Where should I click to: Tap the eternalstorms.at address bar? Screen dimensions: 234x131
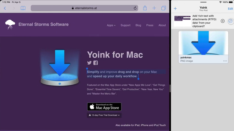point(84,8)
